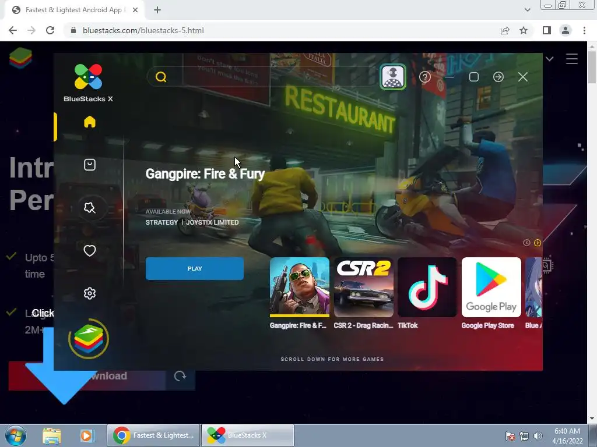Click the TikTok caption text
This screenshot has height=447, width=597.
click(408, 325)
